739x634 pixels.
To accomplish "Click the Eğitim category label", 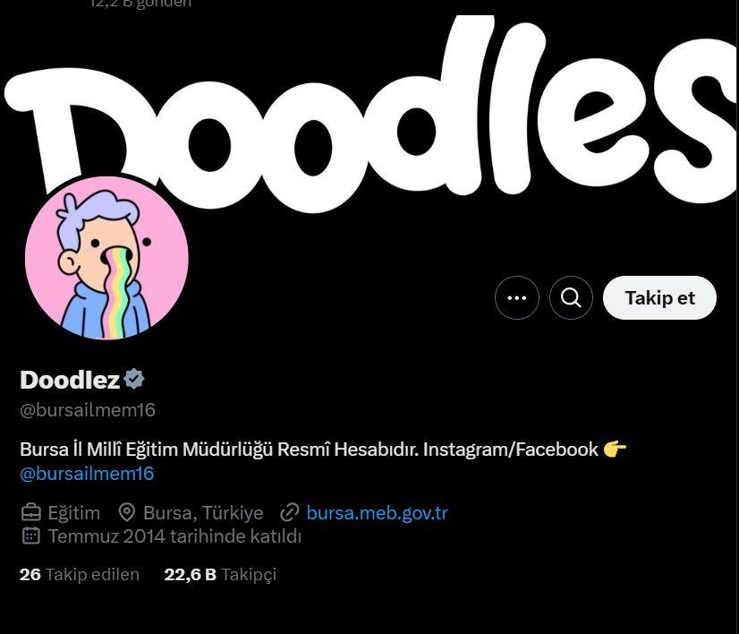I will (74, 513).
